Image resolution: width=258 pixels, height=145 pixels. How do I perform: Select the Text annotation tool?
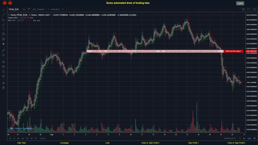[4, 29]
